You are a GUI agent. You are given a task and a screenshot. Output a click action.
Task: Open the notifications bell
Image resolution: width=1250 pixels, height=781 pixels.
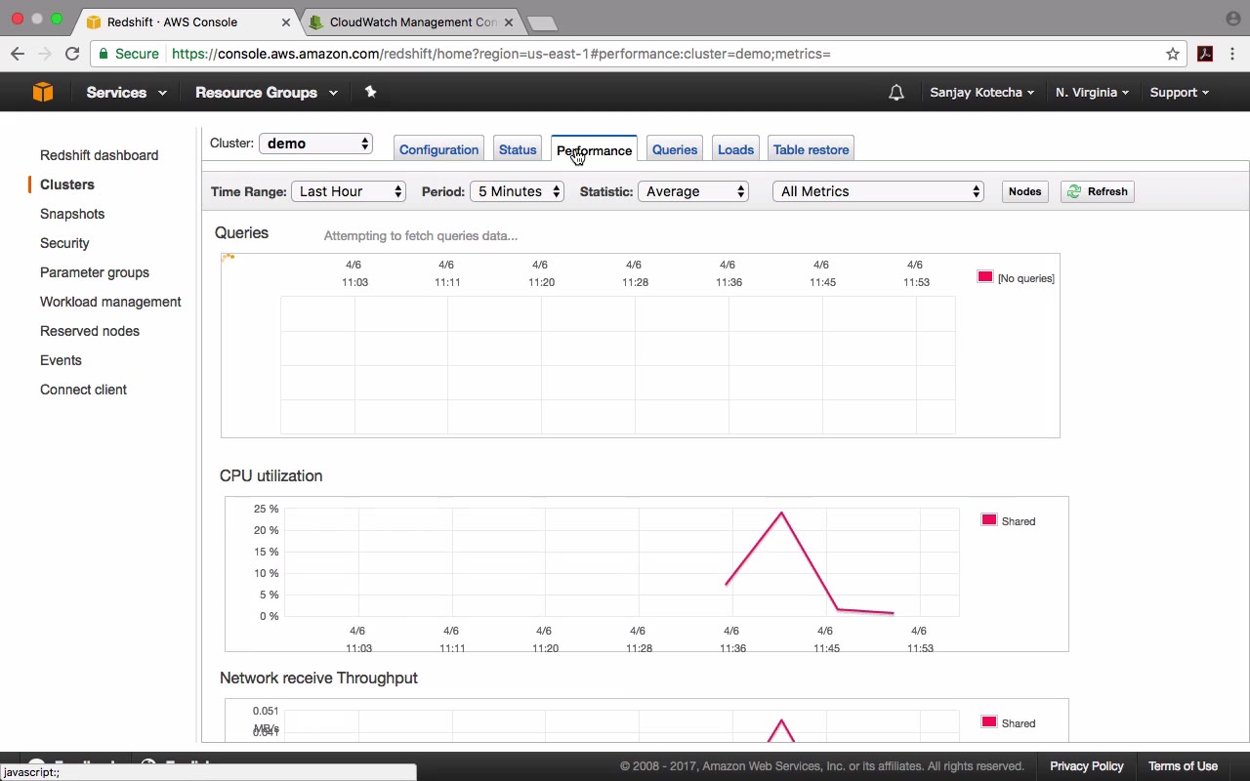(896, 93)
